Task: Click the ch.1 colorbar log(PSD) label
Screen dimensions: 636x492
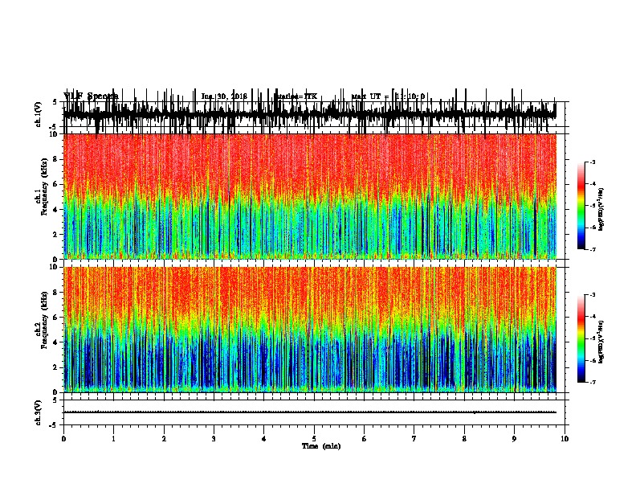Action: pos(601,209)
